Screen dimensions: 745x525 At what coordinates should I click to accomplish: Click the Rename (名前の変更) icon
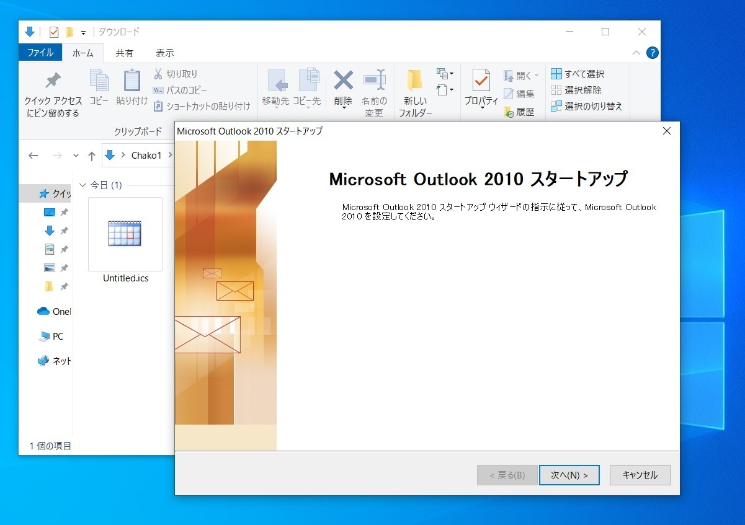pos(374,81)
